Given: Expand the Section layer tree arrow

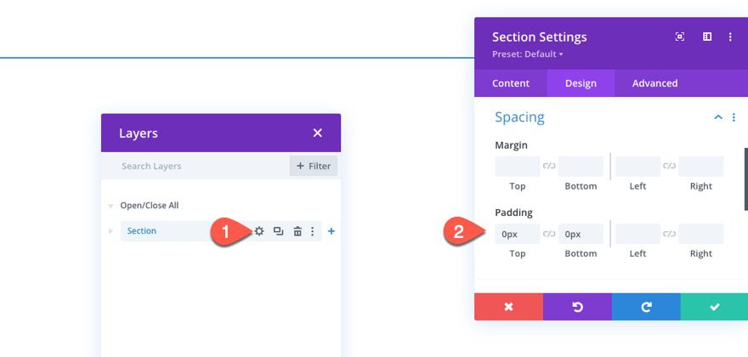Looking at the screenshot, I should pos(110,231).
